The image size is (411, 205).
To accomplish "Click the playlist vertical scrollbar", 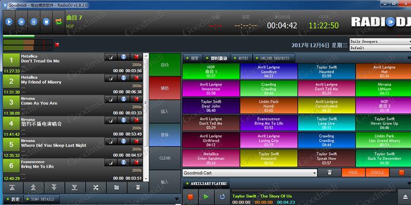I will 146,118.
